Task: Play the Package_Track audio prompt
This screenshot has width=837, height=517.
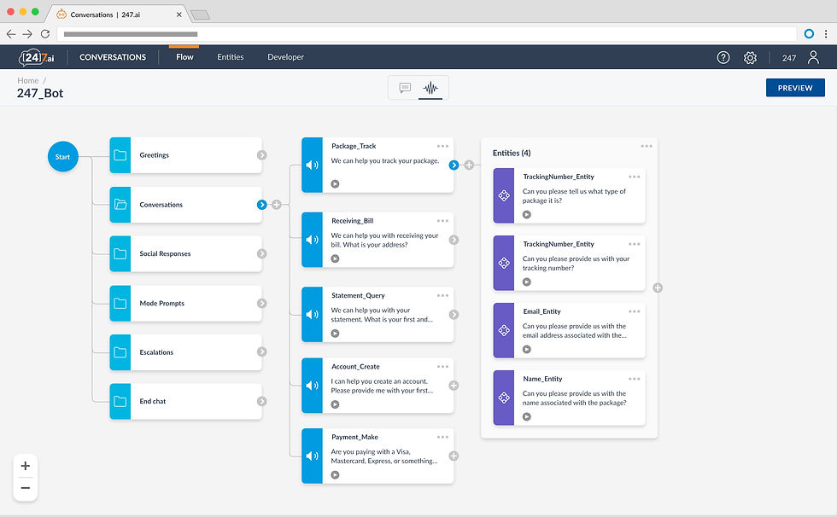Action: tap(335, 184)
